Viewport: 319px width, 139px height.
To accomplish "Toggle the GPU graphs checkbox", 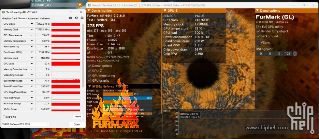I will click(89, 81).
